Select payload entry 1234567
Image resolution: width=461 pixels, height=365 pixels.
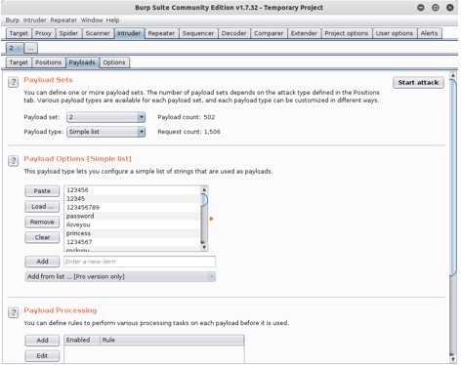coord(132,242)
